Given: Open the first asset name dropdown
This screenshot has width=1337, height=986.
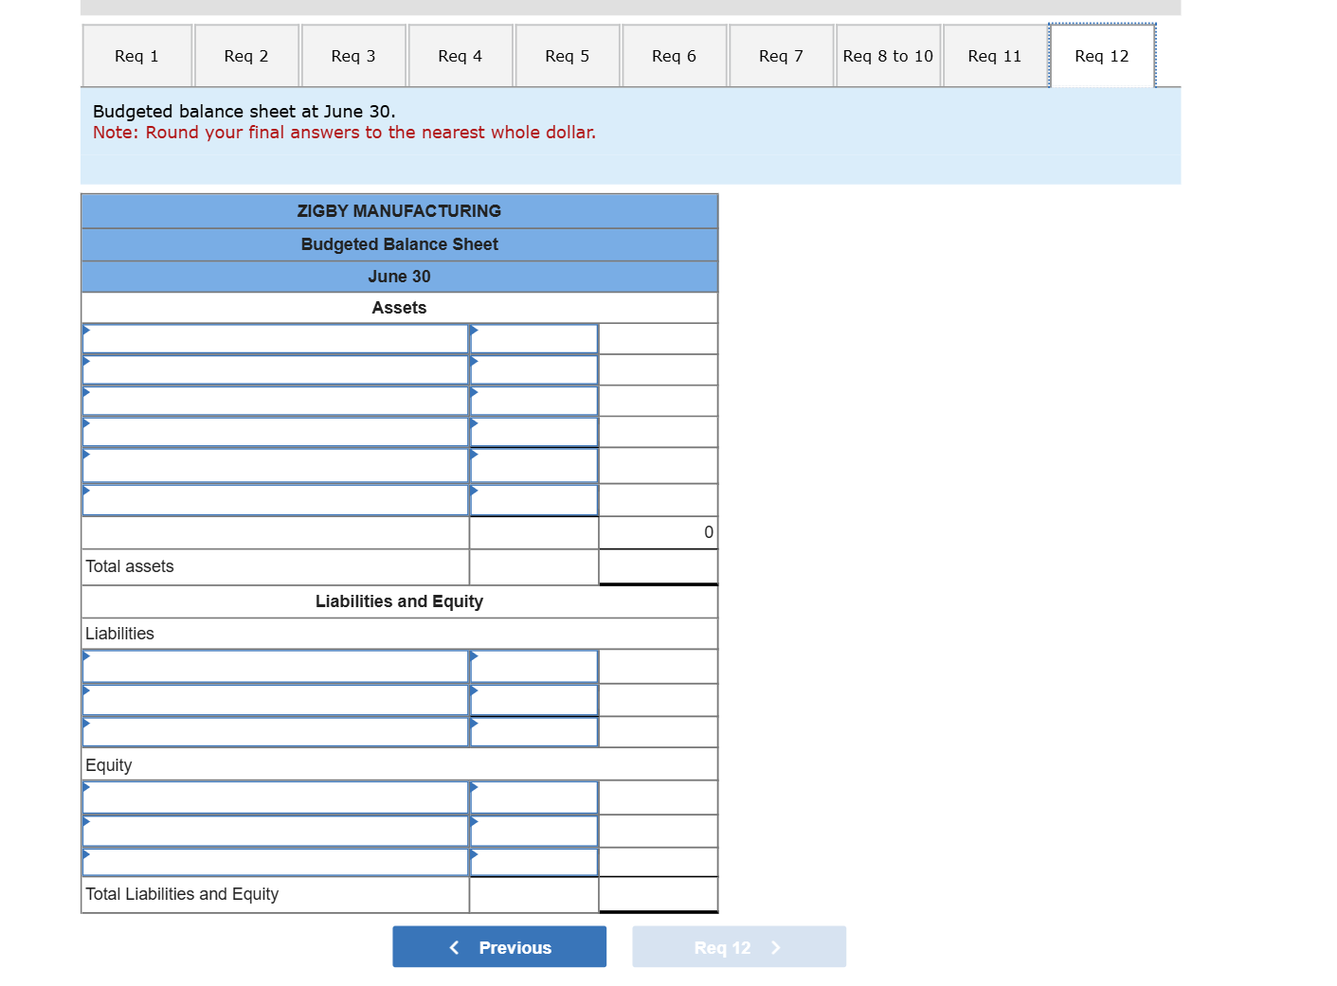Looking at the screenshot, I should pos(276,339).
